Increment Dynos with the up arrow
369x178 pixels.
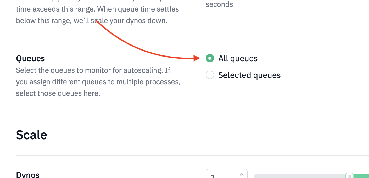pyautogui.click(x=242, y=174)
